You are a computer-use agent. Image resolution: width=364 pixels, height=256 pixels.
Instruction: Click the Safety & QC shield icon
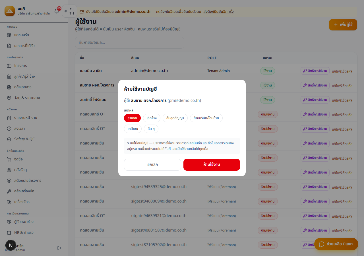[x=9, y=139]
